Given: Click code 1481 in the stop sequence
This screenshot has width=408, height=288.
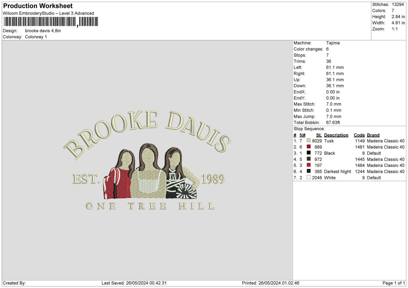Looking at the screenshot, I should point(360,147).
